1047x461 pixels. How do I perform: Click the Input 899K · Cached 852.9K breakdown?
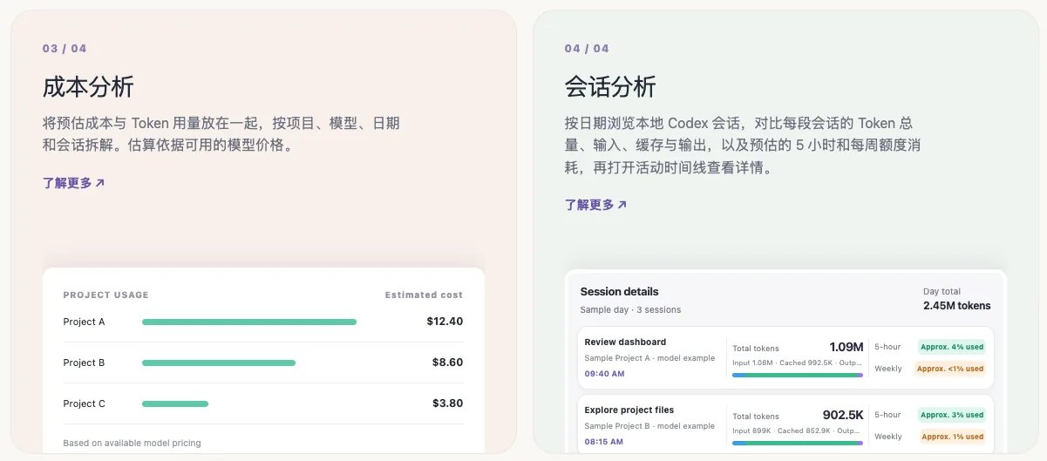tap(798, 430)
